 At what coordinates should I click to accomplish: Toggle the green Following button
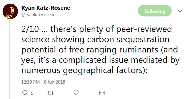[x=155, y=11]
